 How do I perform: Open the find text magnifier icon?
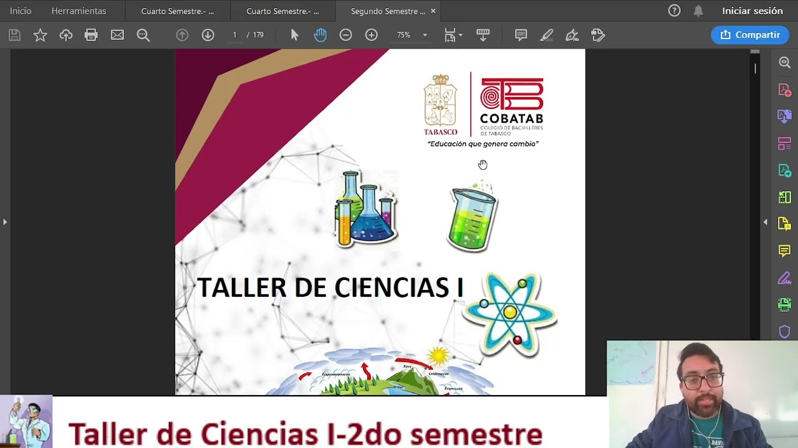pos(143,35)
